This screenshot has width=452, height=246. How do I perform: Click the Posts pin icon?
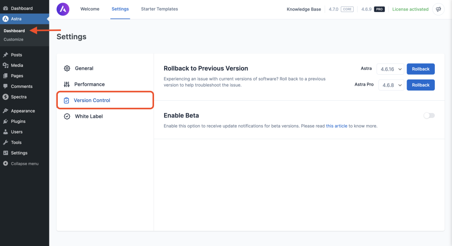[x=5, y=55]
